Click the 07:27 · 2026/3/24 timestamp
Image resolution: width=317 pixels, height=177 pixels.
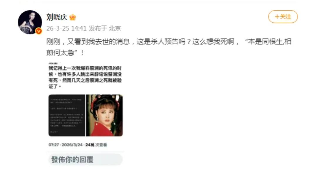(66, 145)
